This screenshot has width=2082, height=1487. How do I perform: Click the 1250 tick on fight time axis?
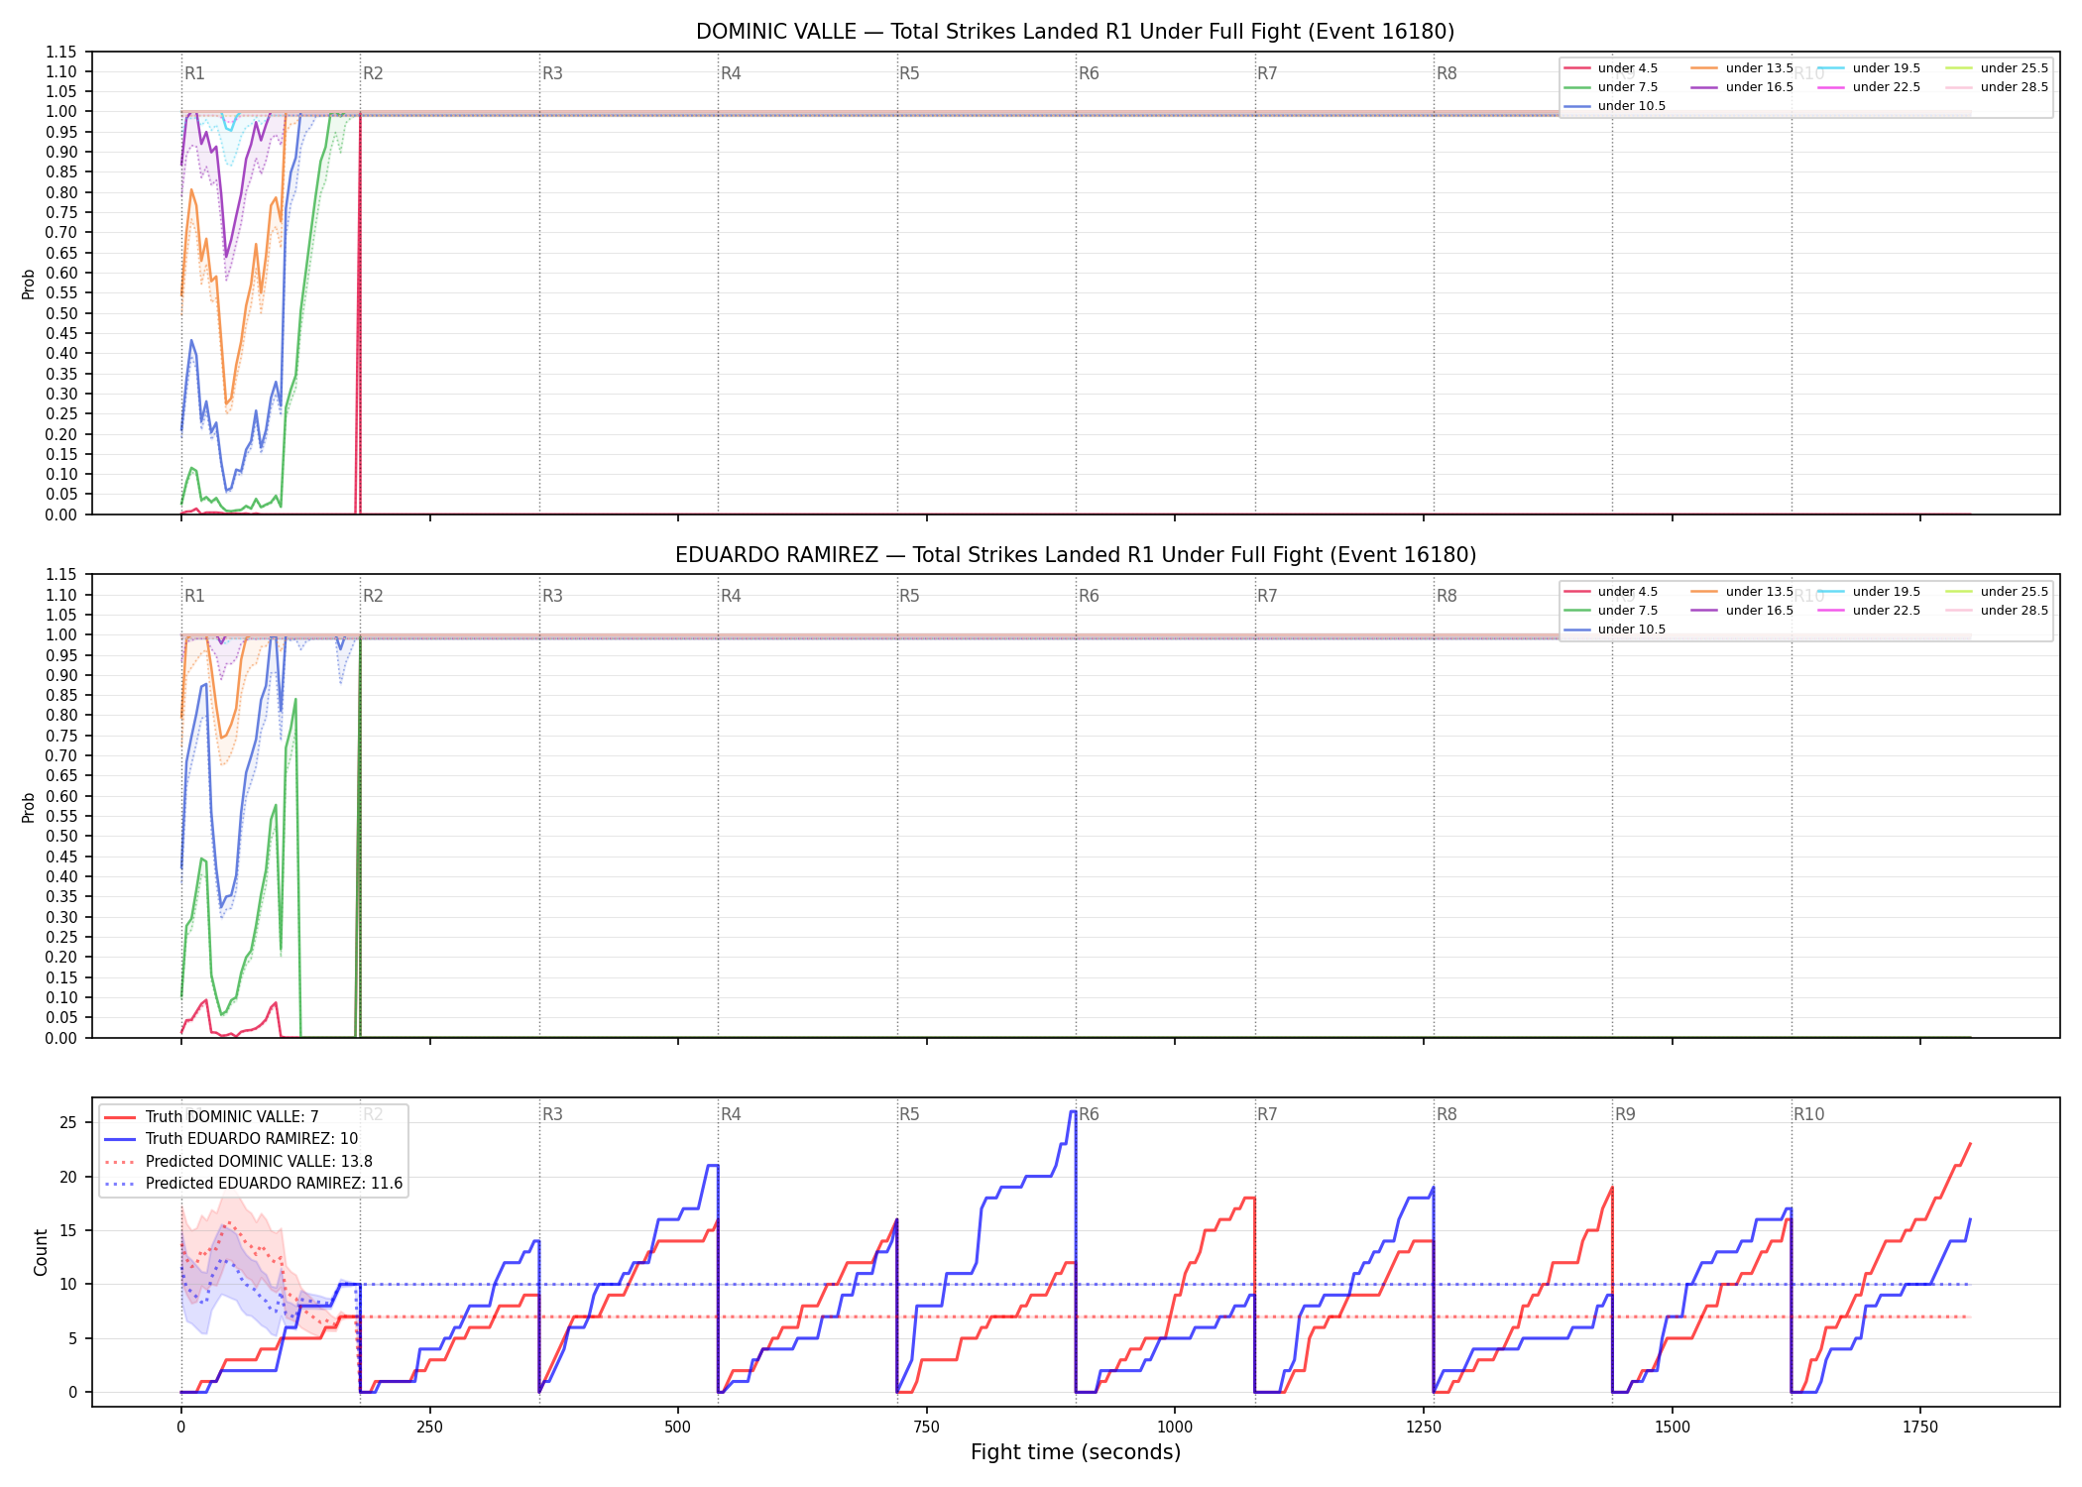1424,1427
